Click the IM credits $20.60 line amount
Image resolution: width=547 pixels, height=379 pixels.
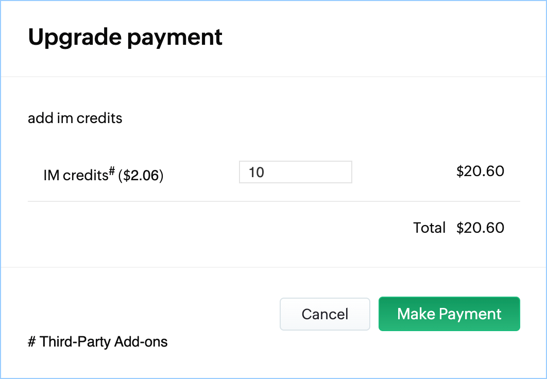click(x=480, y=171)
